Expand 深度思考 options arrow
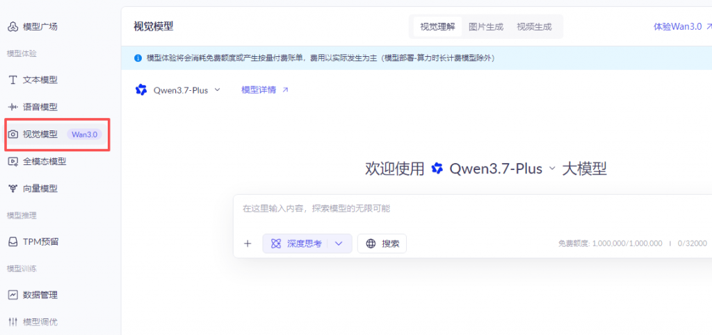The height and width of the screenshot is (335, 712). point(339,243)
